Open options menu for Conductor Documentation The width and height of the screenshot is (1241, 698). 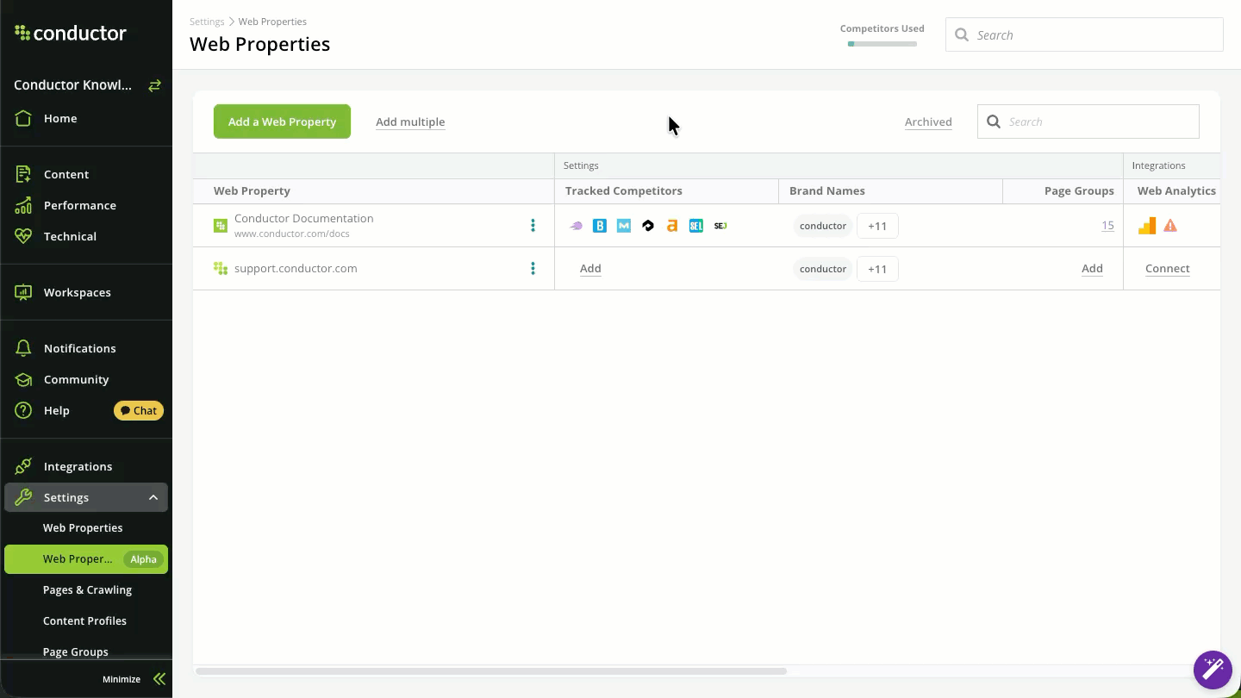(x=533, y=226)
